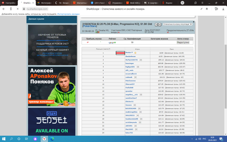Open Windows taskbar search

click(x=11, y=139)
